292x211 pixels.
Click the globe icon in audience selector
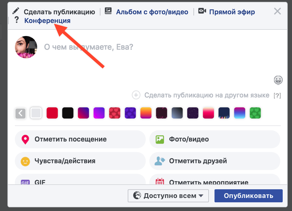[137, 195]
